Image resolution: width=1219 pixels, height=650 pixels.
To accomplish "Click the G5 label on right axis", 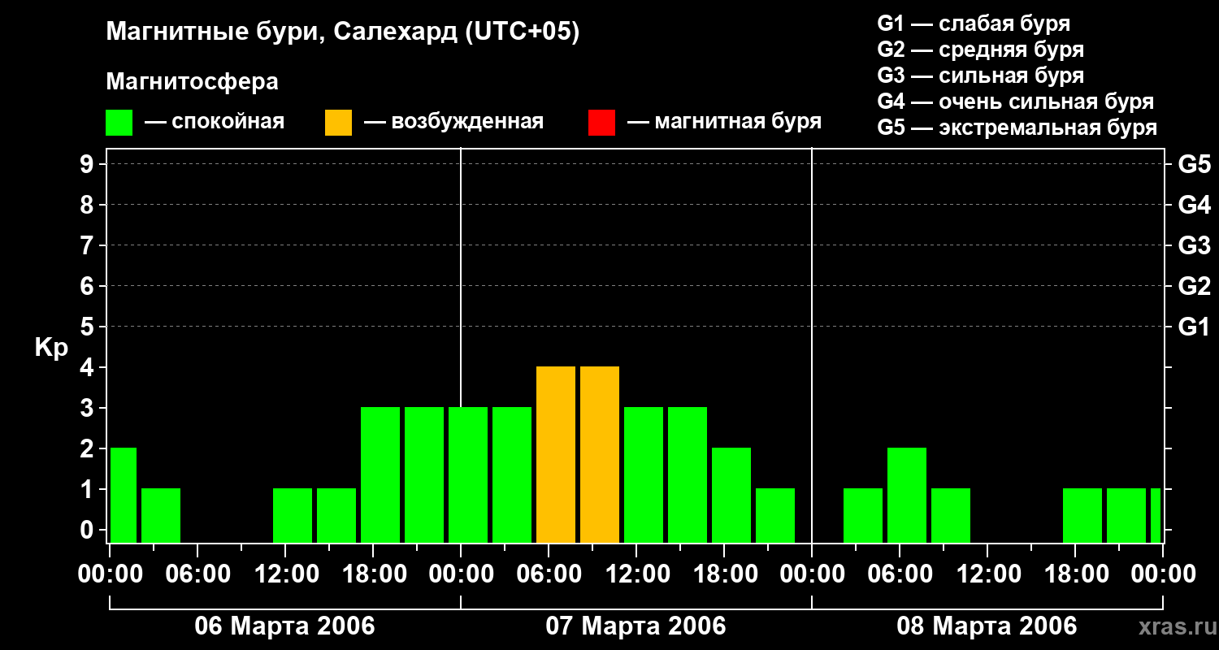I will [1194, 165].
